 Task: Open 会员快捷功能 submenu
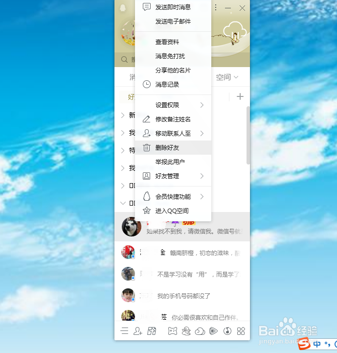coord(173,196)
